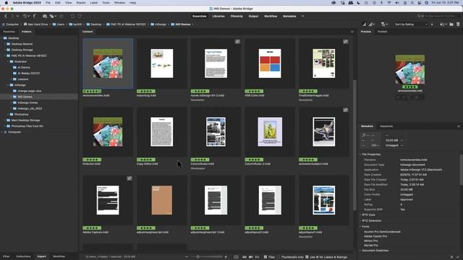
Task: Click the thumbnail size slider
Action: [207, 257]
